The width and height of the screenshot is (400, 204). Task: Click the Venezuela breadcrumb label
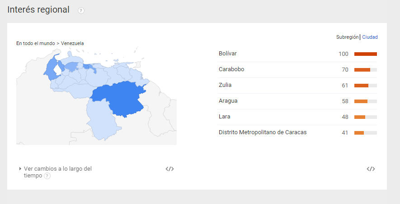tap(72, 43)
